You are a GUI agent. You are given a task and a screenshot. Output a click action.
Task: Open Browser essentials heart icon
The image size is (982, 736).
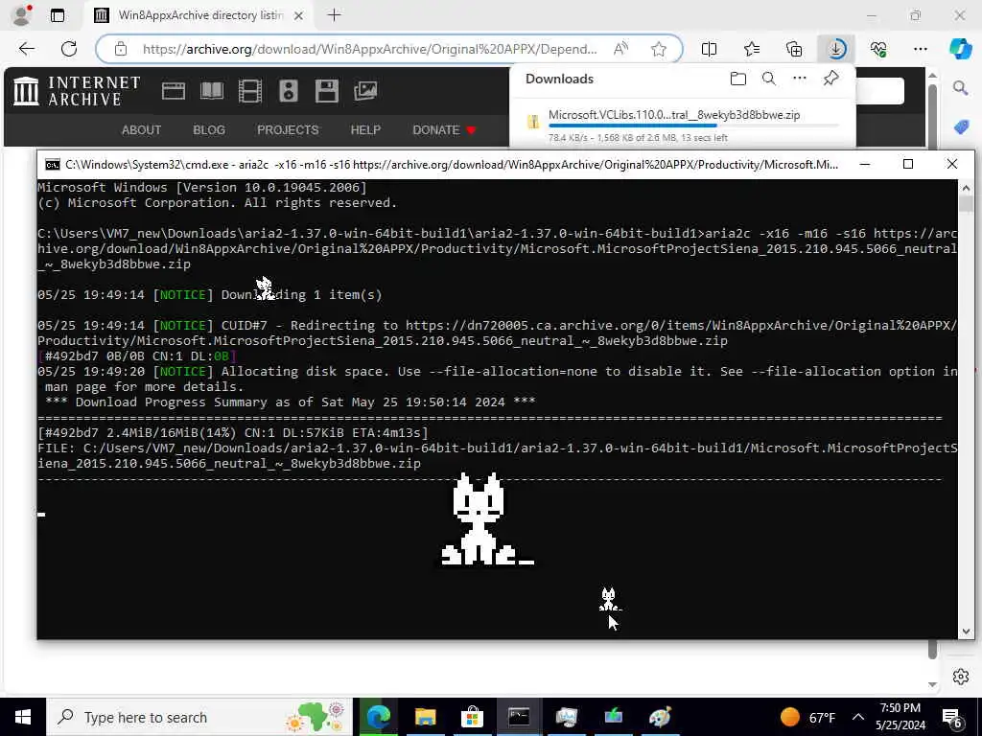[878, 49]
